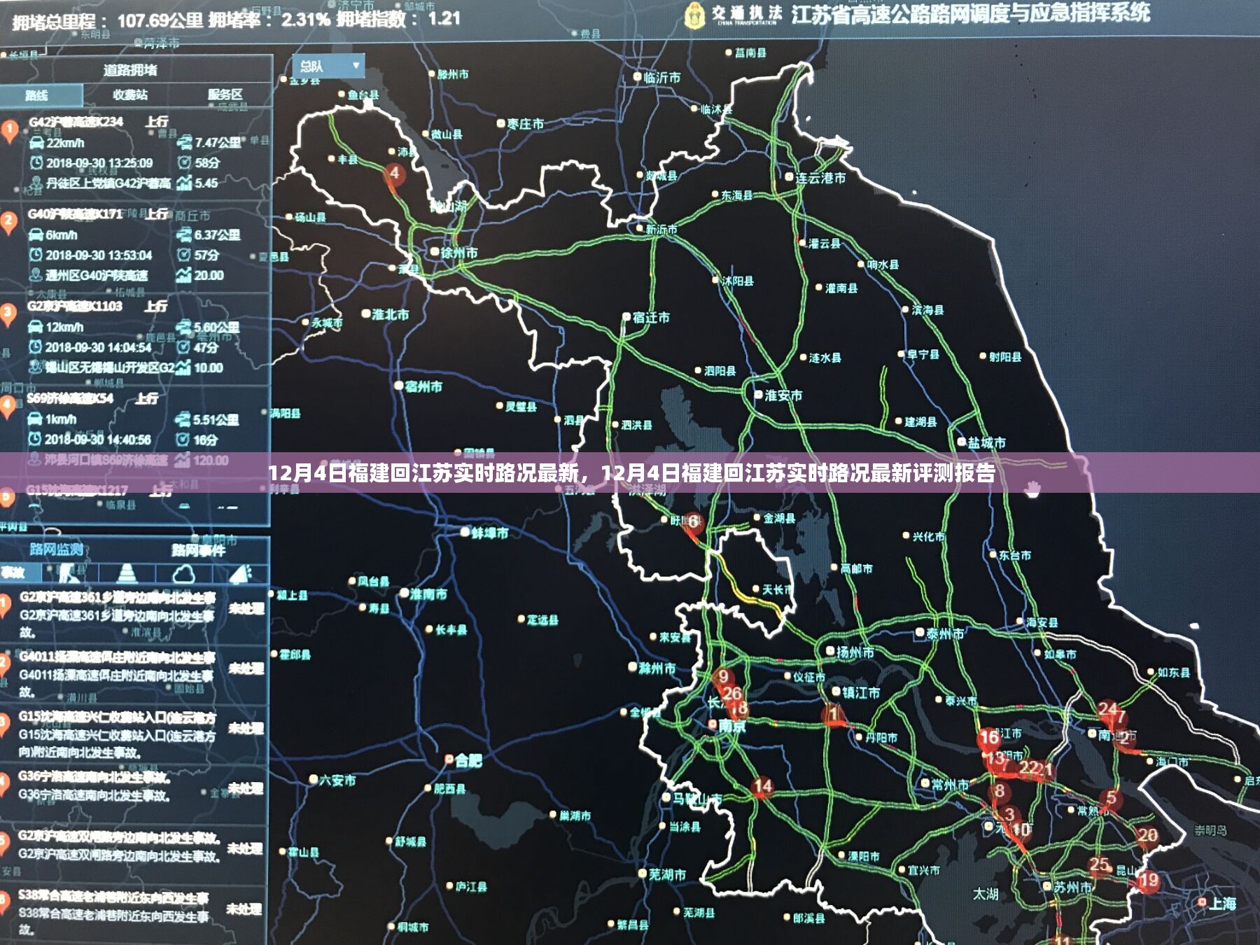This screenshot has height=945, width=1260.
Task: Switch to the 收费站 tab
Action: (131, 94)
